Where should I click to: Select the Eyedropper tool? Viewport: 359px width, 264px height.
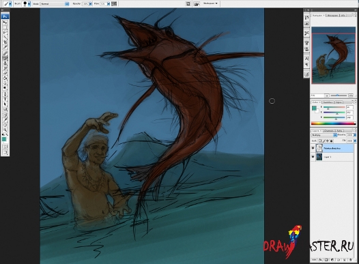[x=5, y=120]
